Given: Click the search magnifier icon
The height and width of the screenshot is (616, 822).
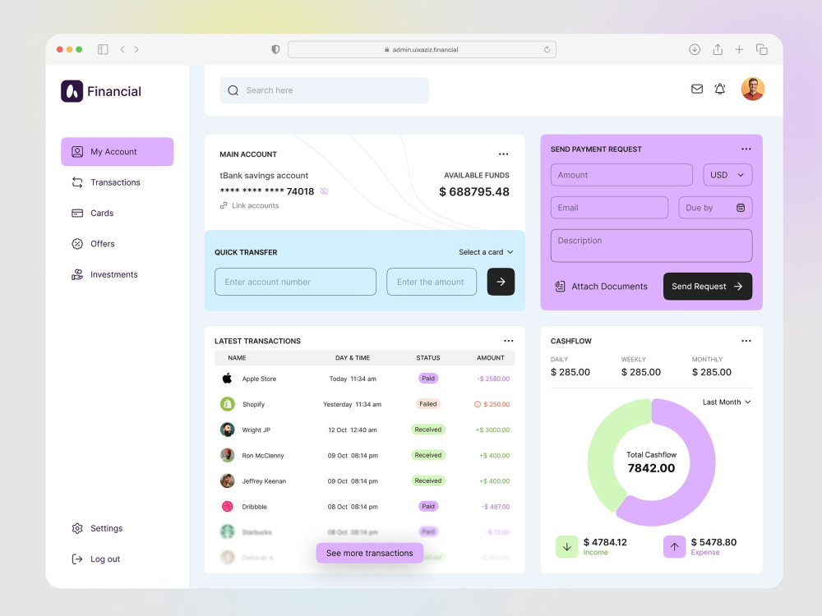Looking at the screenshot, I should tap(233, 90).
